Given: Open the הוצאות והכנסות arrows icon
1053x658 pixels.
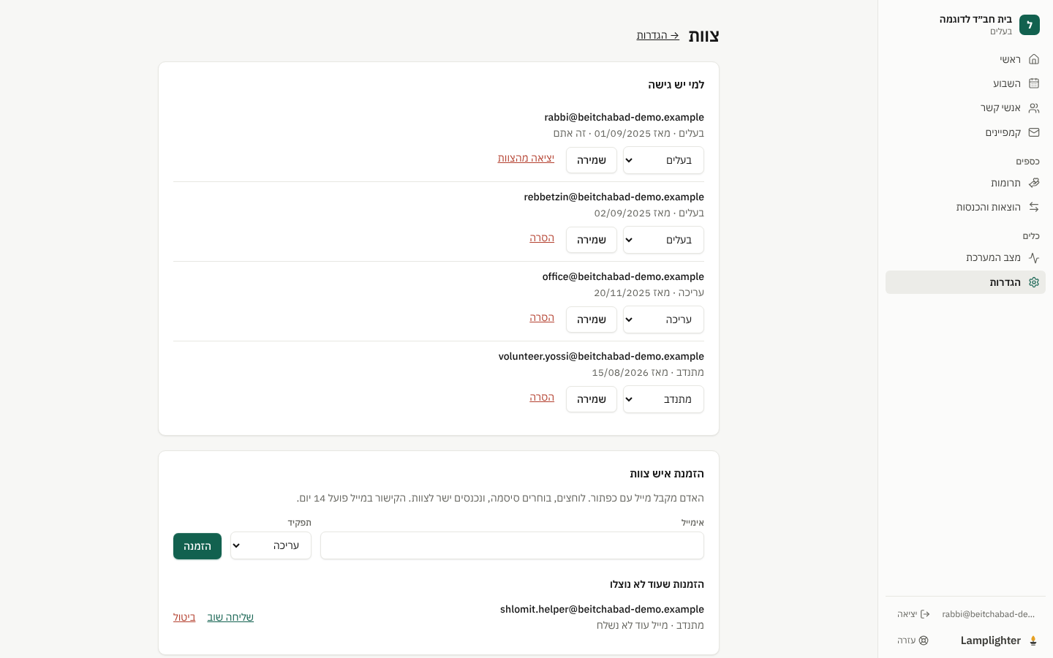Looking at the screenshot, I should 1033,207.
